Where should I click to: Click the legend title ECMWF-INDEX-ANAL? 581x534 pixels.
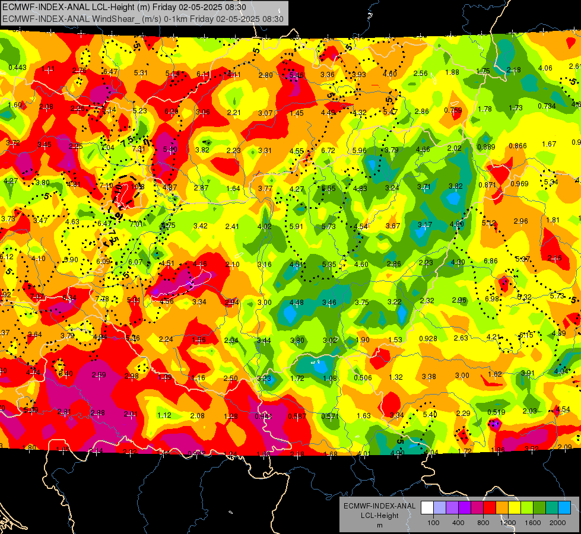pyautogui.click(x=379, y=506)
